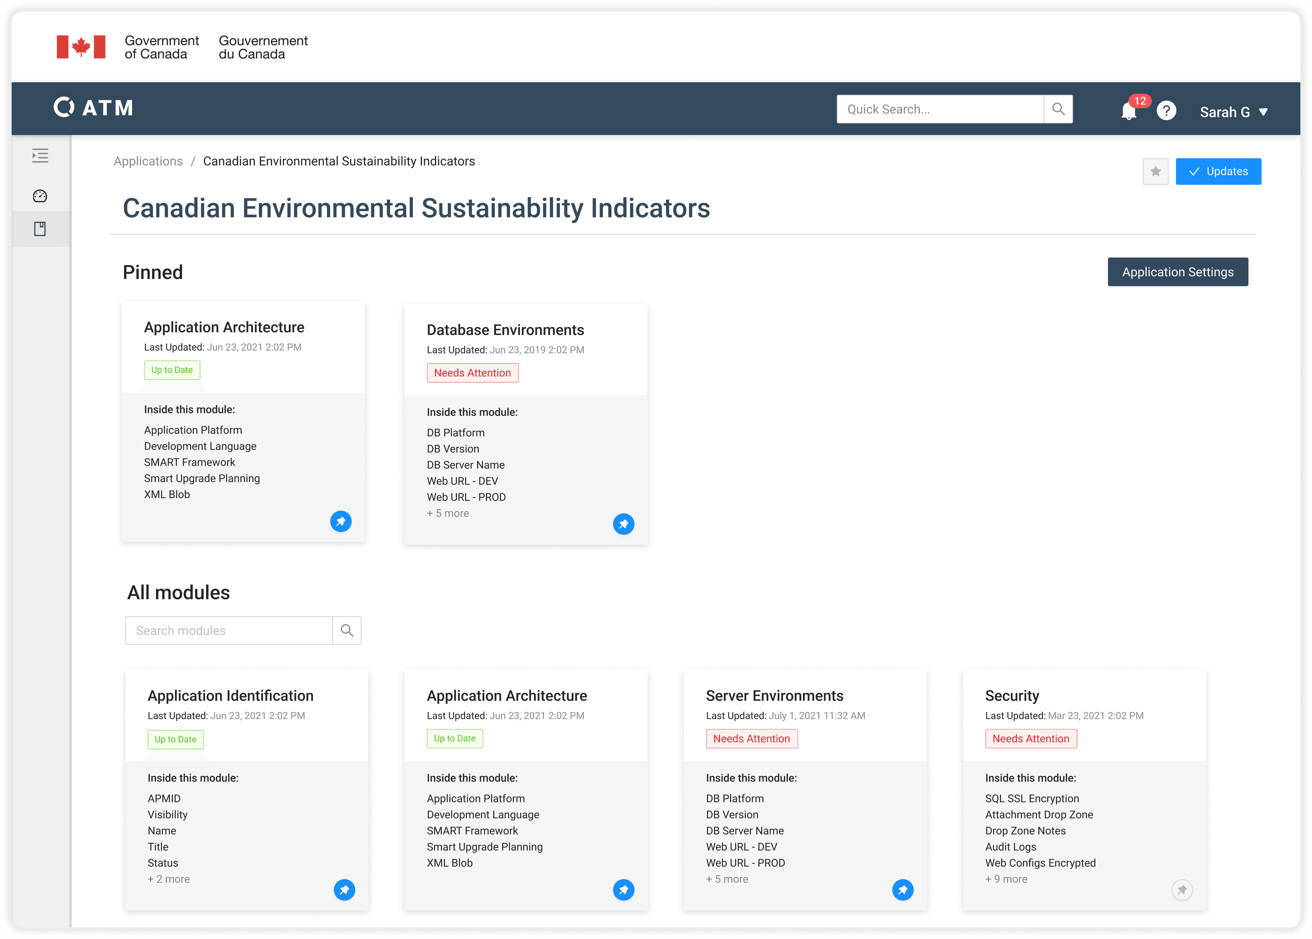The image size is (1312, 939).
Task: Select 'SQL SSL Encryption' in Security
Action: click(1032, 799)
